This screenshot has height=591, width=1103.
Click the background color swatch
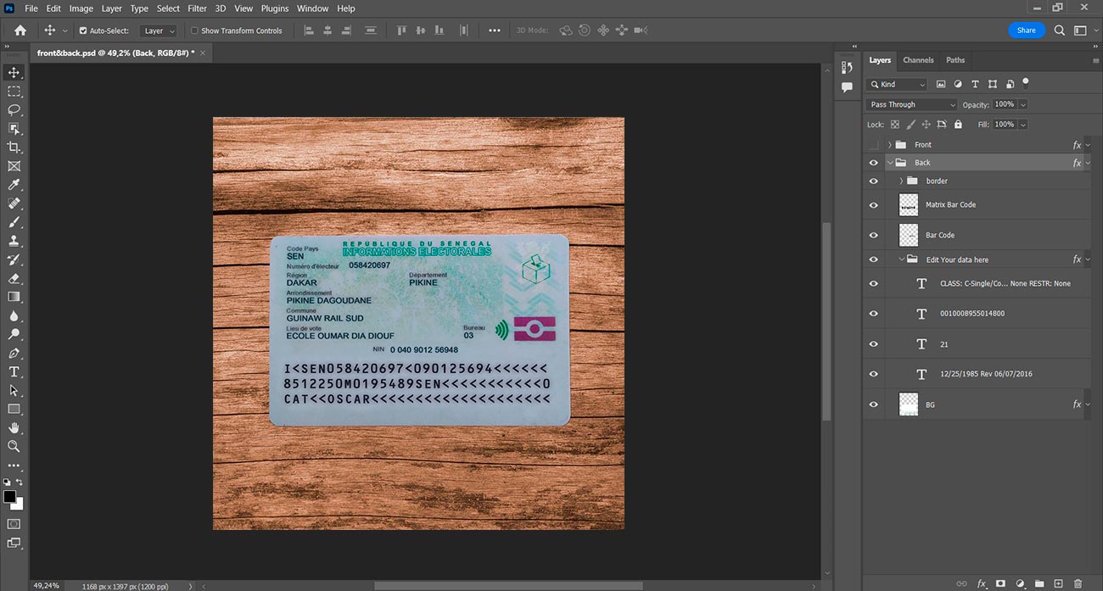click(x=19, y=505)
